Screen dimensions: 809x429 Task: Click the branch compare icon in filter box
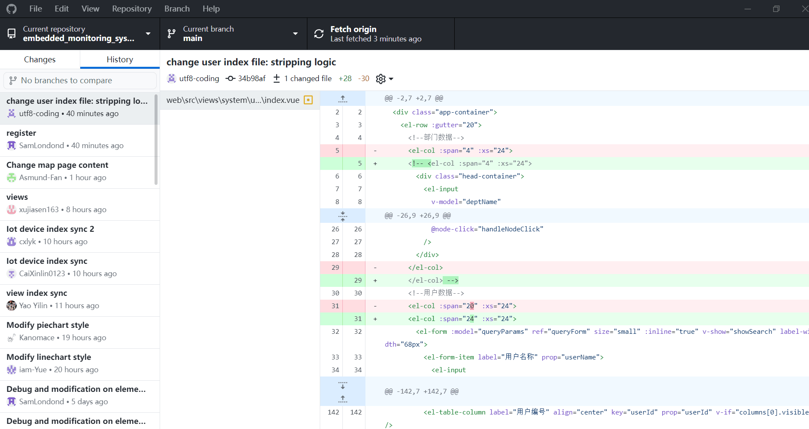[x=13, y=80]
